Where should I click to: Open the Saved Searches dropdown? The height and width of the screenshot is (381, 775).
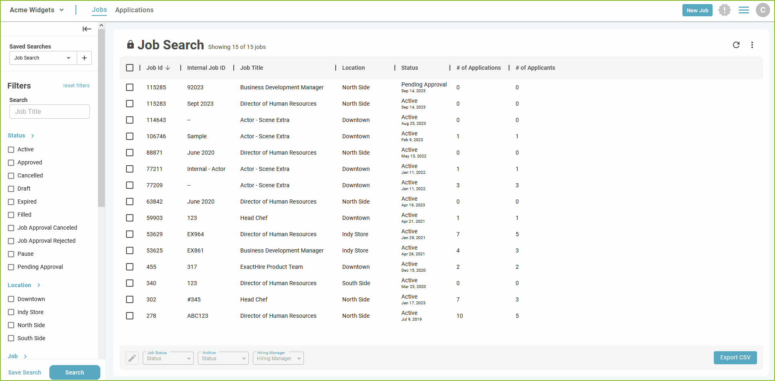point(43,58)
